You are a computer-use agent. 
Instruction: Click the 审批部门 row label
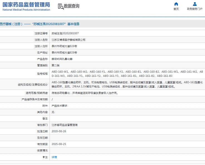point(42,125)
